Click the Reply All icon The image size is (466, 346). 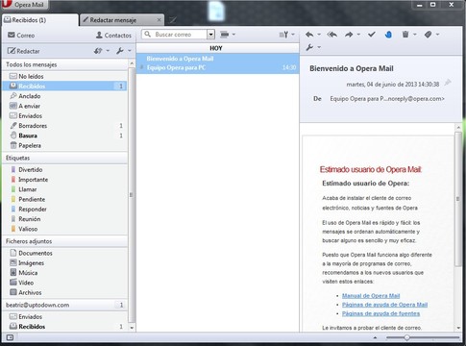click(332, 35)
